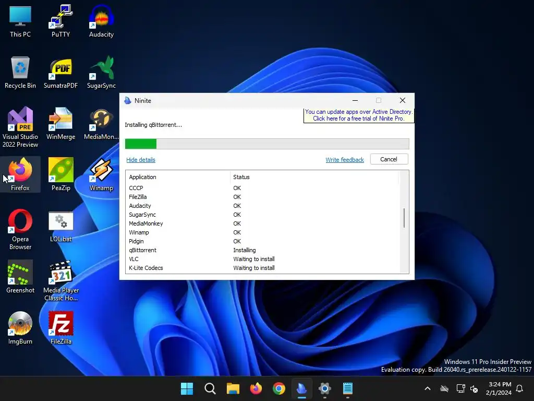Open taskbar Search
The width and height of the screenshot is (534, 401).
click(210, 388)
